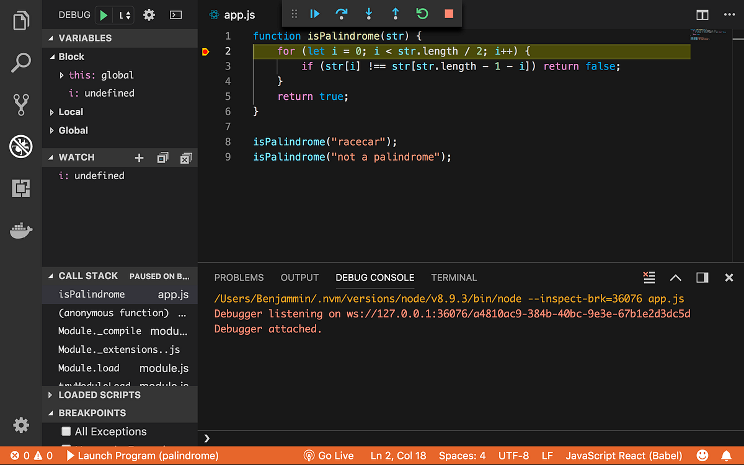Maximize the panel with the chevron

pyautogui.click(x=675, y=278)
